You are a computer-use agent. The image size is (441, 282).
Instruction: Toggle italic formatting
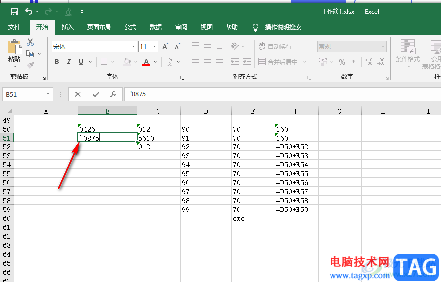[69, 62]
